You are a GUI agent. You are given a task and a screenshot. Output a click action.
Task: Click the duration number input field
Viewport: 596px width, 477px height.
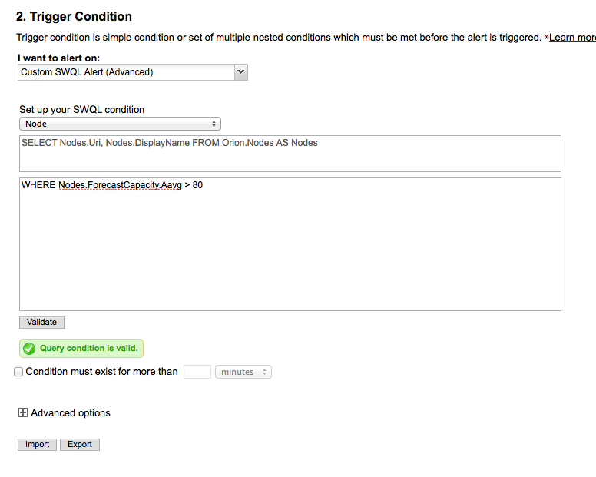click(197, 372)
